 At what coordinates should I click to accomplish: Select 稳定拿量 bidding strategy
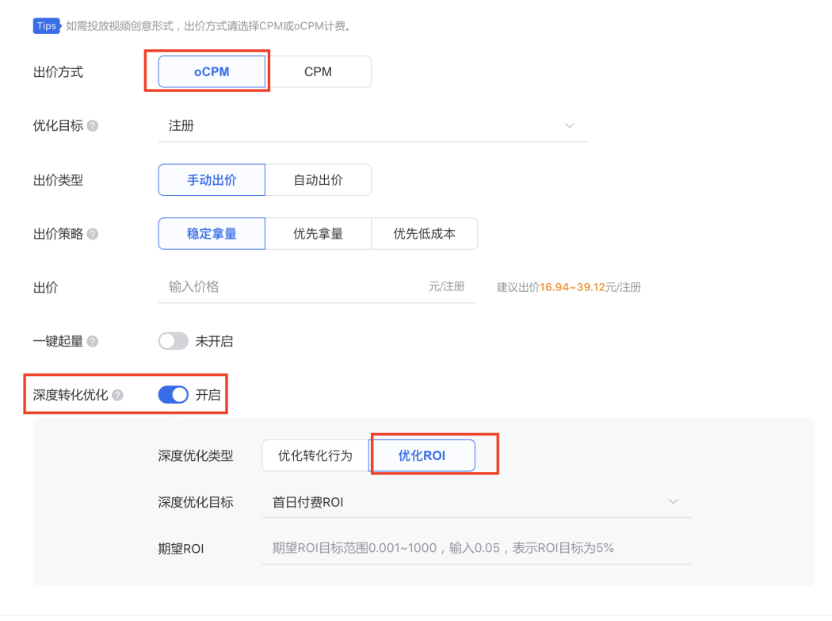[212, 234]
